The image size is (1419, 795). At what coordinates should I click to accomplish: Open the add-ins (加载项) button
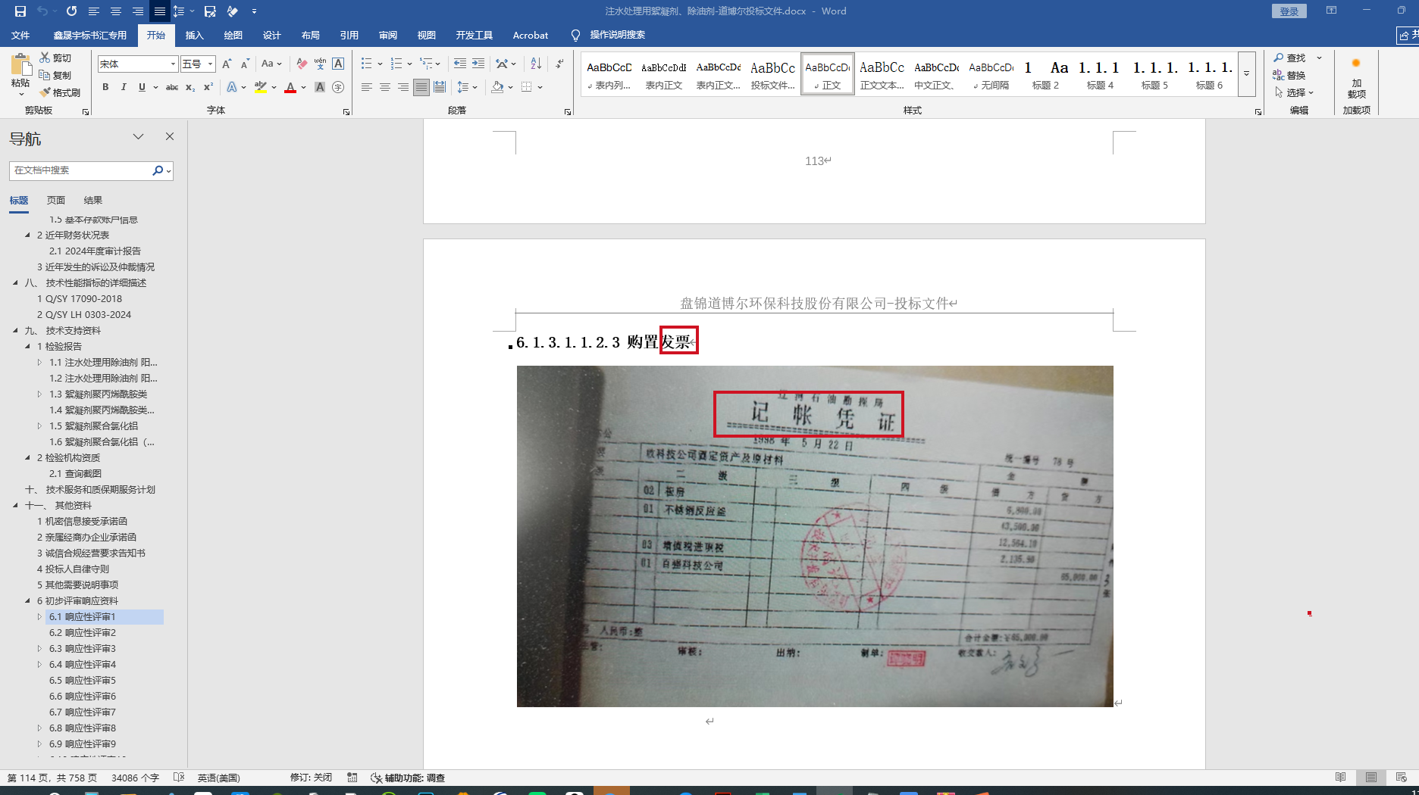pos(1356,78)
